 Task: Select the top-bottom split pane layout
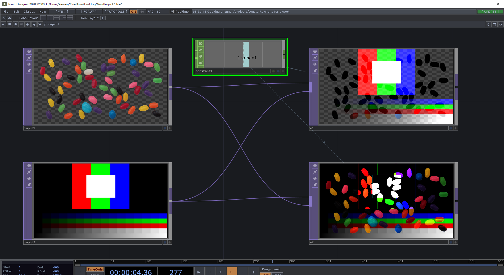point(56,18)
